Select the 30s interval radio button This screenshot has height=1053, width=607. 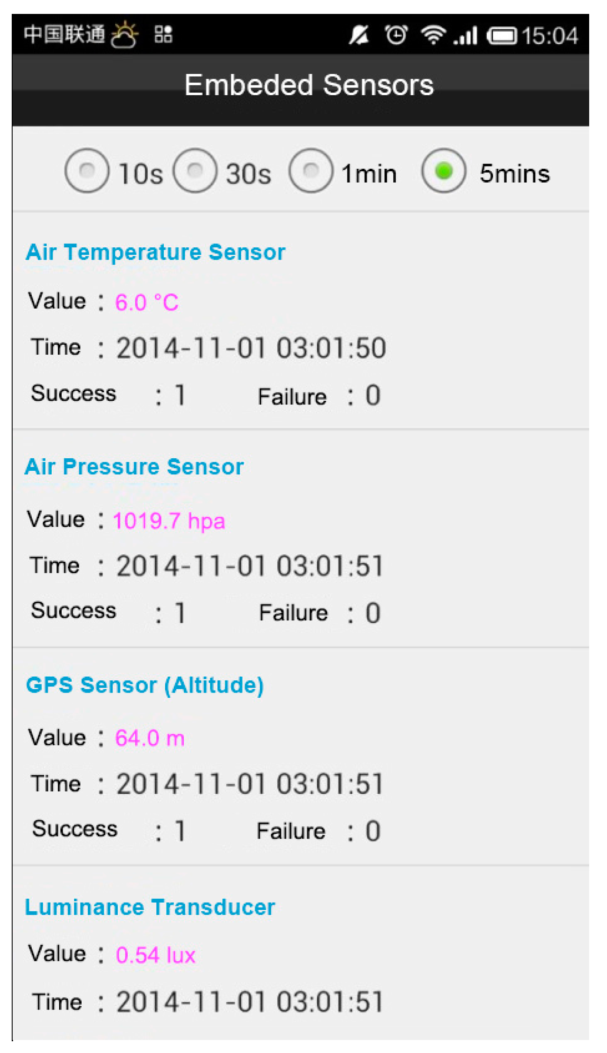click(195, 171)
